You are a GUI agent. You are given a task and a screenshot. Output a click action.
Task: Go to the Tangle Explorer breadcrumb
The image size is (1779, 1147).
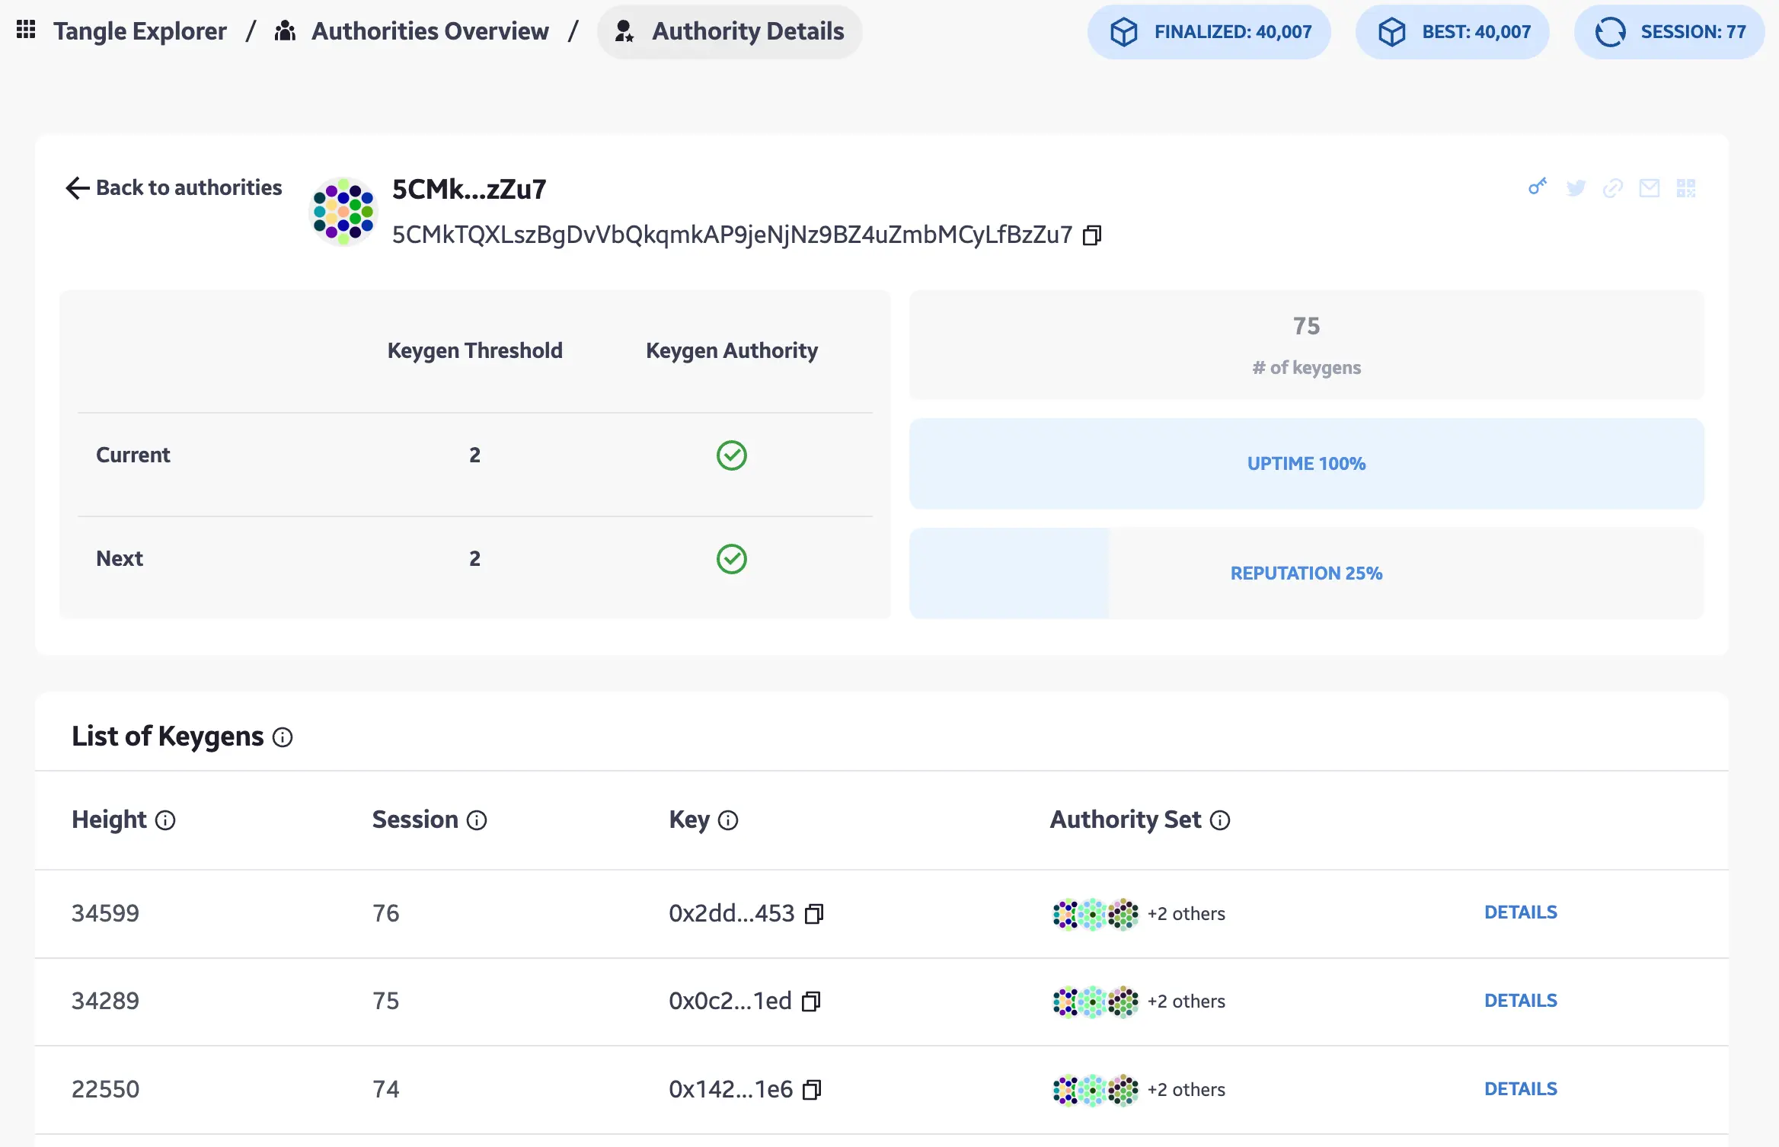coord(140,31)
